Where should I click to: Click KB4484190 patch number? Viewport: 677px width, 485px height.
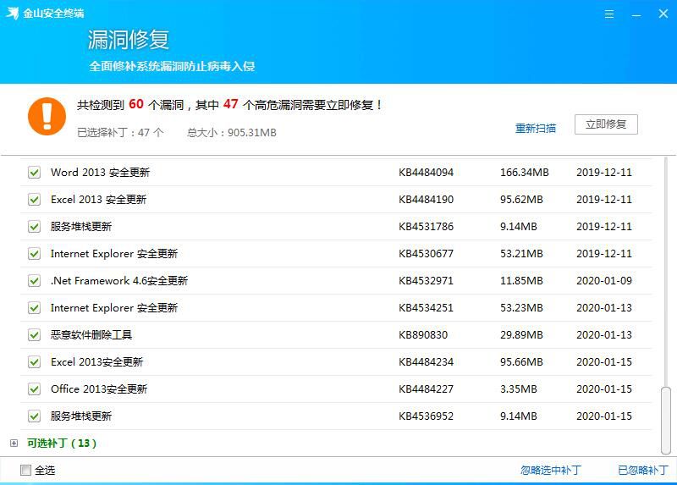[x=427, y=200]
